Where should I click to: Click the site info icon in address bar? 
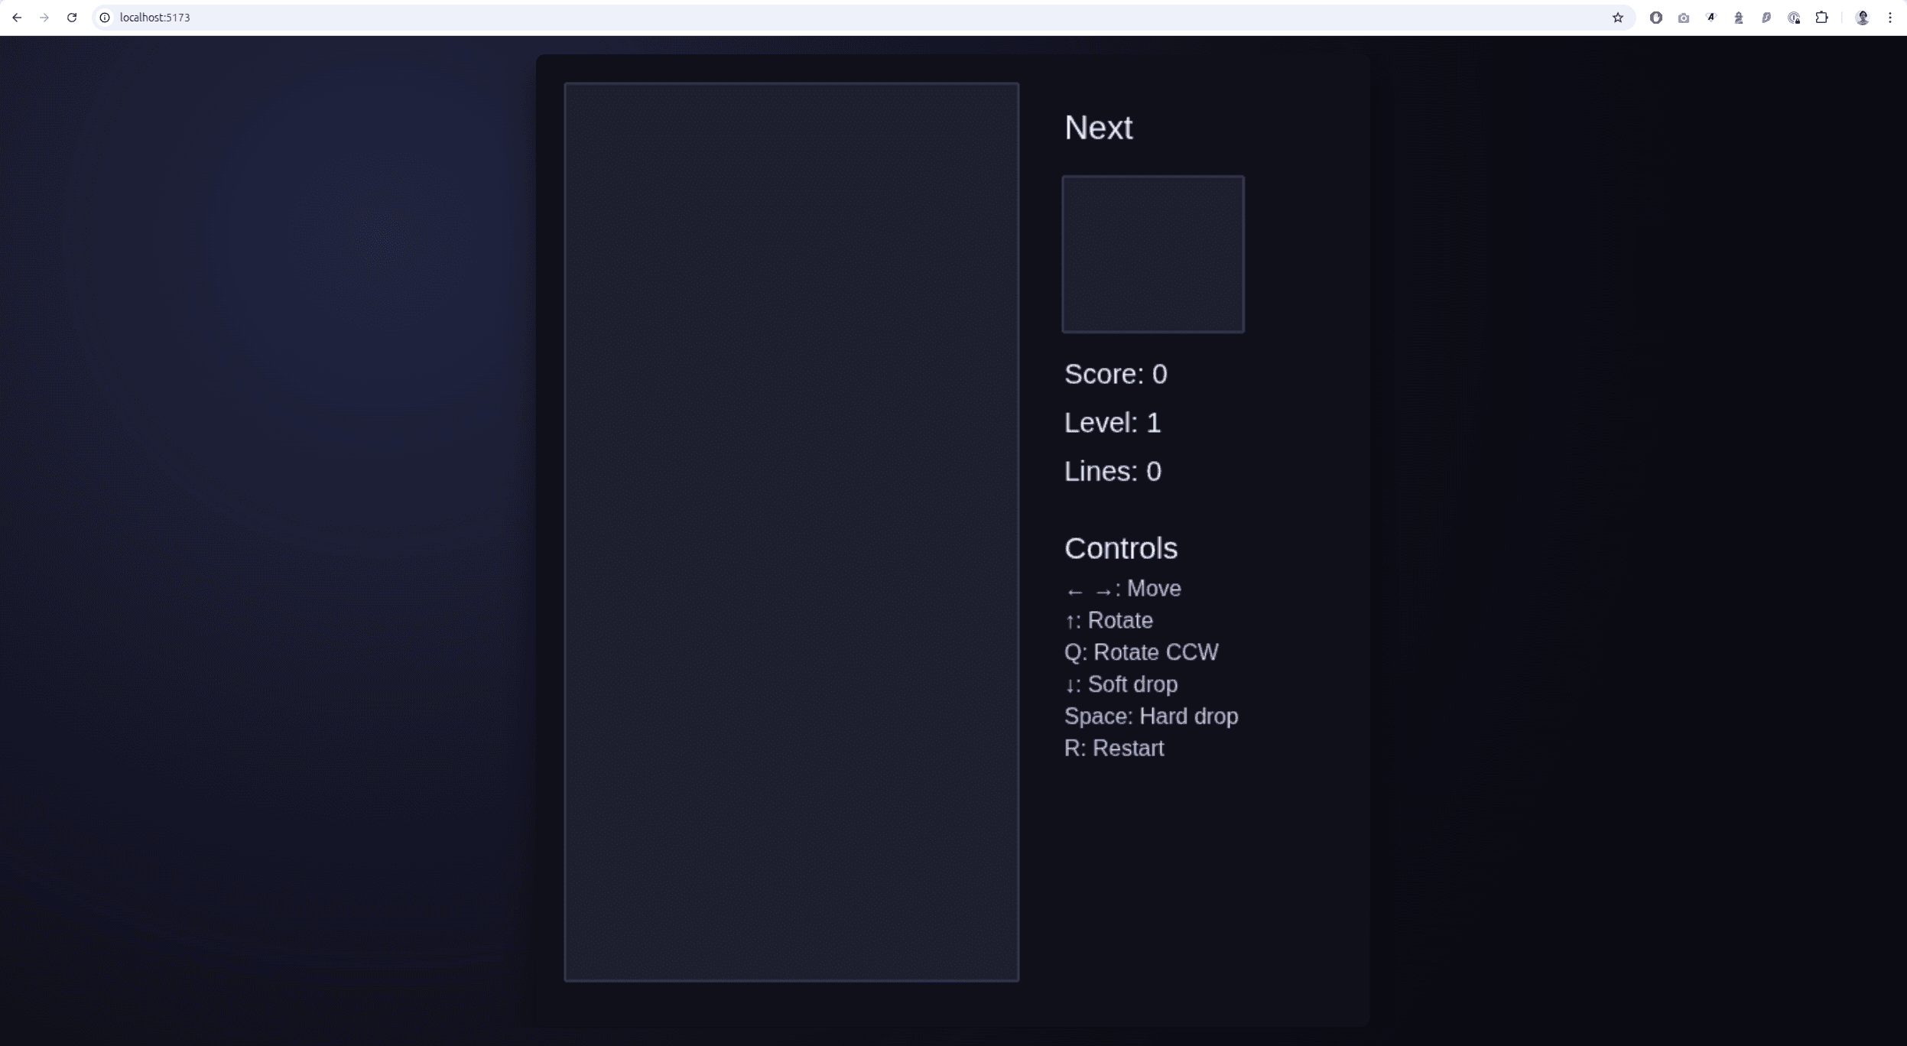[103, 17]
